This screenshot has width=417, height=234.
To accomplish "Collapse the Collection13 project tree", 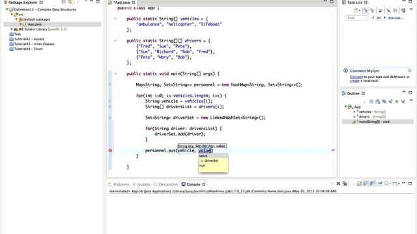I will [x=7, y=10].
